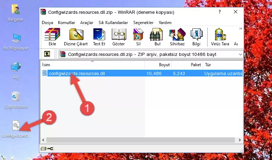Launch the Sihirbaz wizard

click(177, 37)
